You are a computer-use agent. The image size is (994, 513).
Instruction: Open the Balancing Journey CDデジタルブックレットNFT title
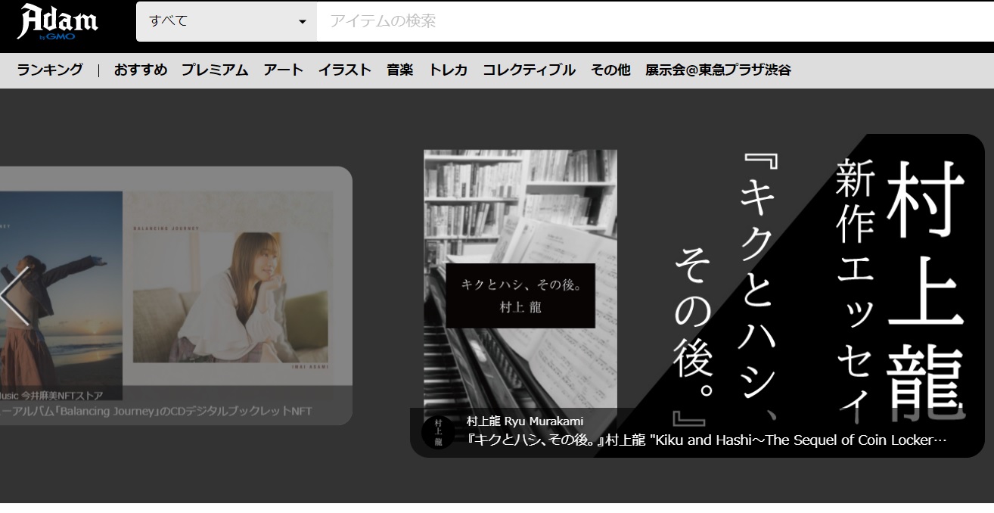click(x=156, y=412)
